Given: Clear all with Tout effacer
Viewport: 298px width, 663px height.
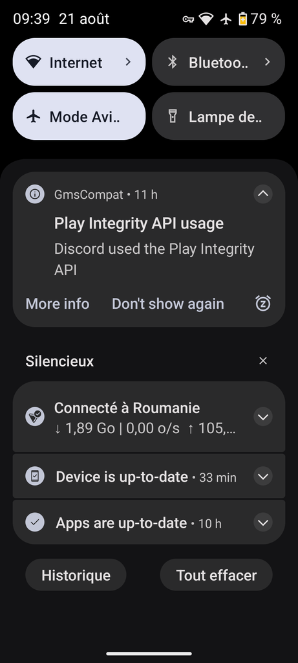Looking at the screenshot, I should coord(216,575).
